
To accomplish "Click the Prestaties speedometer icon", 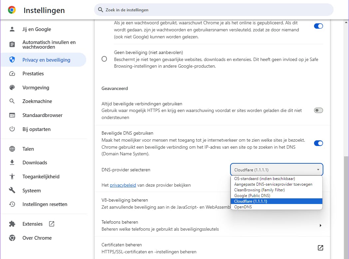I will coord(12,74).
